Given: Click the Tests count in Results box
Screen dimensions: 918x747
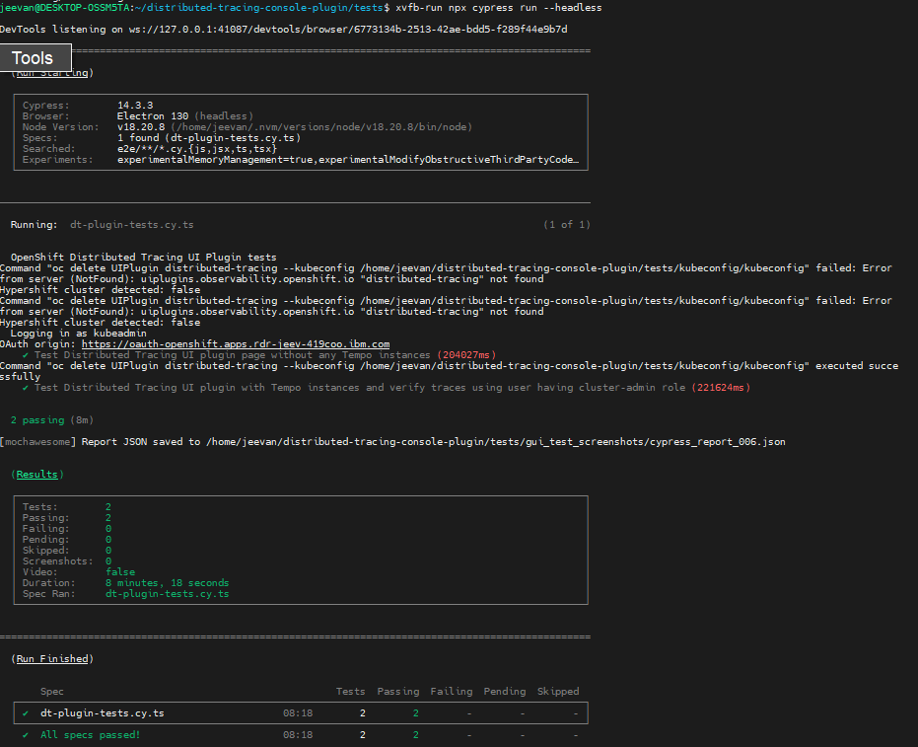Looking at the screenshot, I should (108, 507).
